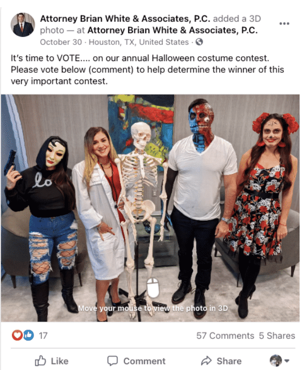
Task: Expand the comment-as identity dropdown arrow
Action: point(287,361)
